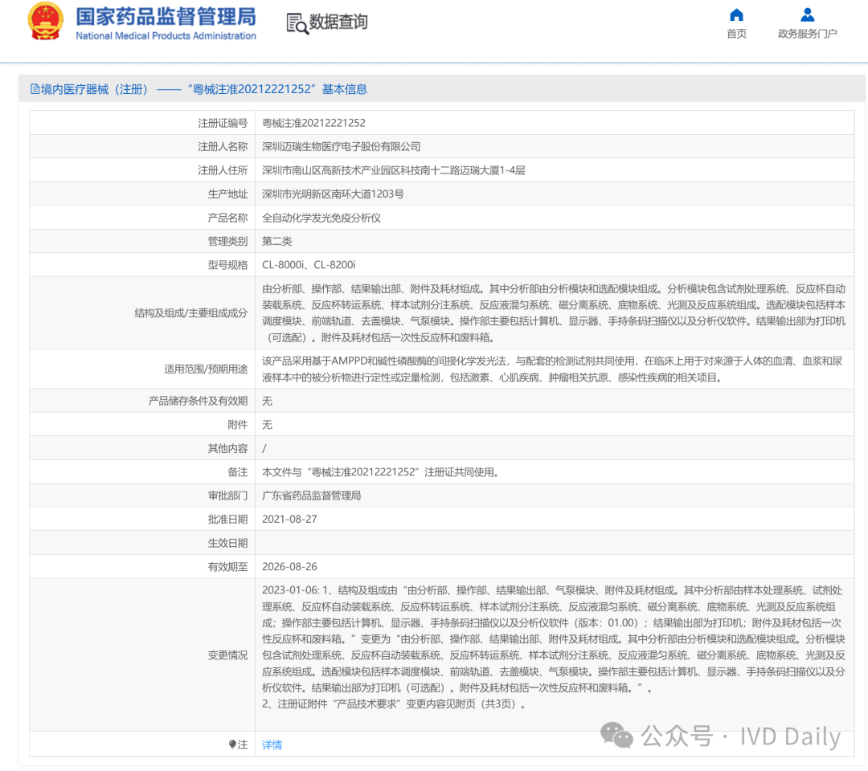Click approval date 2021-08-27
Screen dimensions: 868x771
289,519
